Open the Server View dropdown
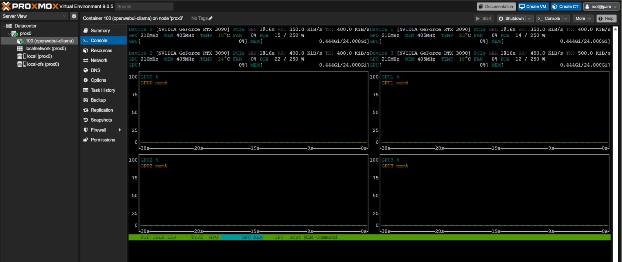 coord(34,16)
